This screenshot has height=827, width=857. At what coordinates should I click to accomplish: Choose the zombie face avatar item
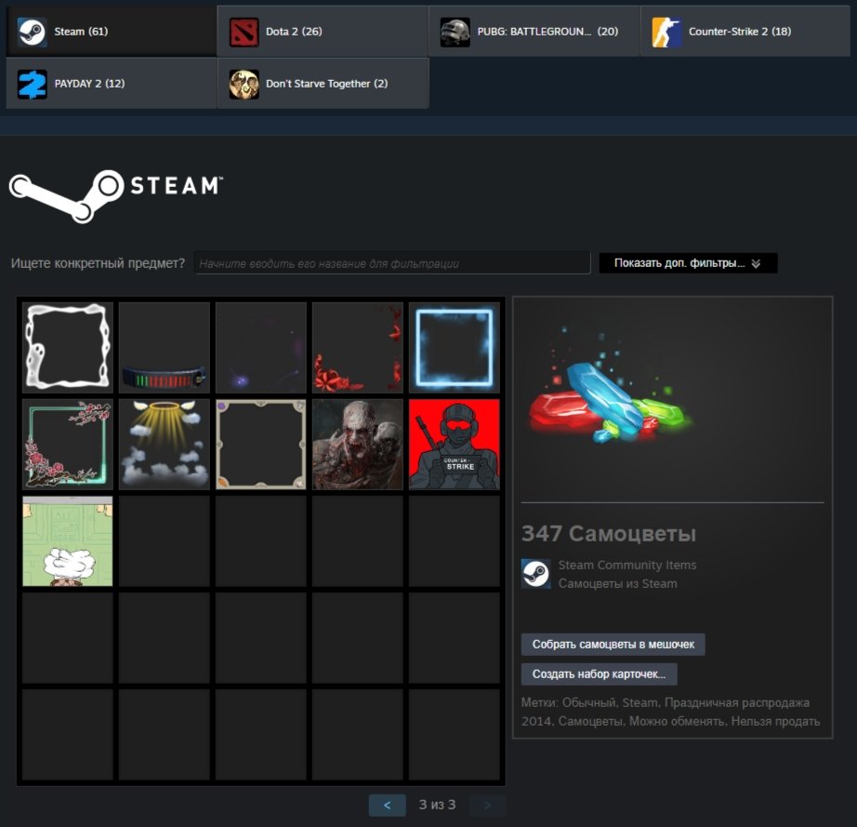pyautogui.click(x=358, y=444)
